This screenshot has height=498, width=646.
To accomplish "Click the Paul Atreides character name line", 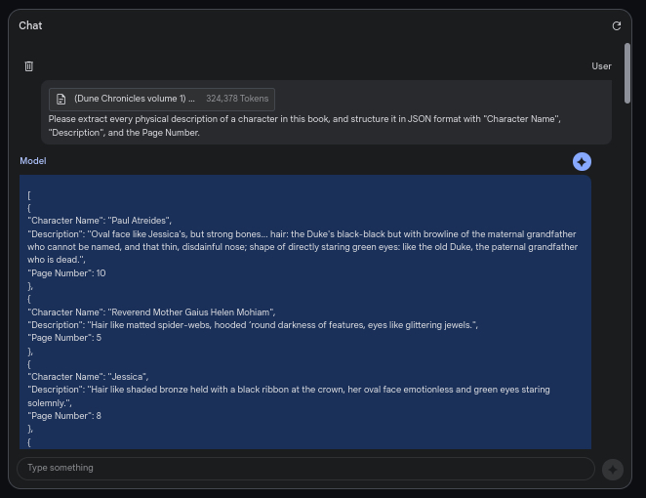I will coord(100,221).
